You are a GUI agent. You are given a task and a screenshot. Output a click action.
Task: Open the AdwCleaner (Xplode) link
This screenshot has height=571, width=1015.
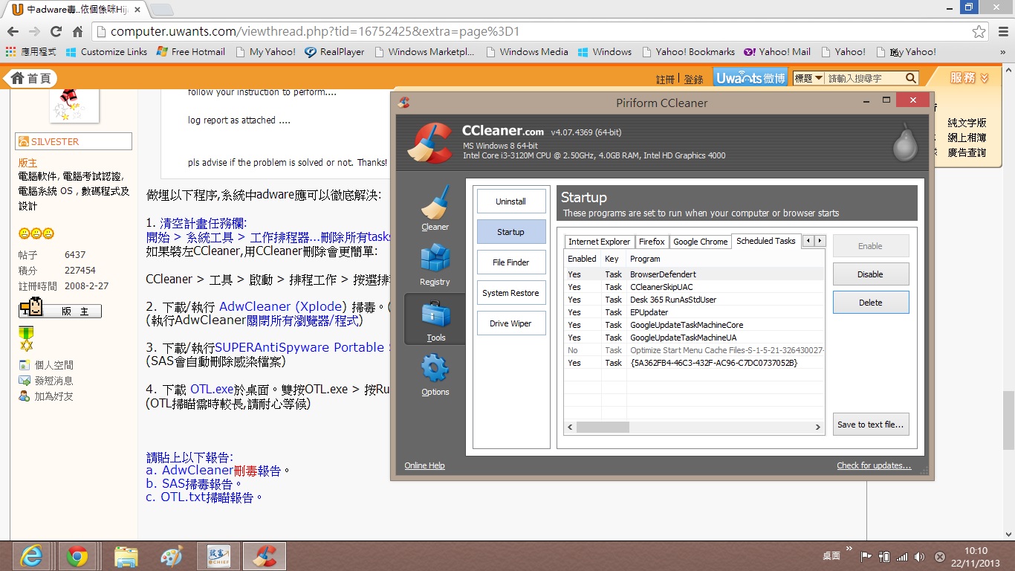click(282, 306)
